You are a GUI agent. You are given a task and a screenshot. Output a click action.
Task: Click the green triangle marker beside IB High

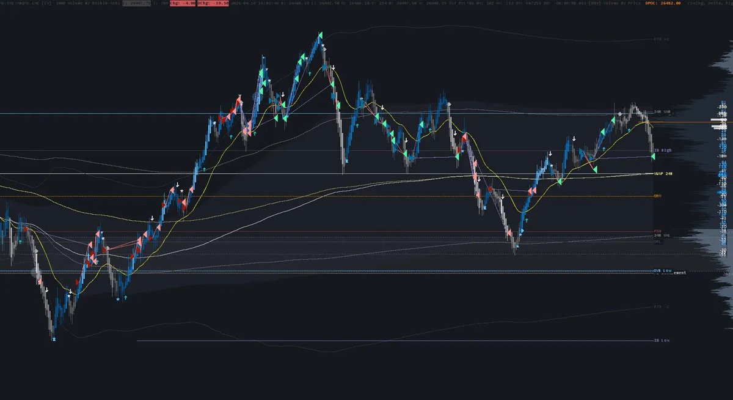[x=652, y=157]
